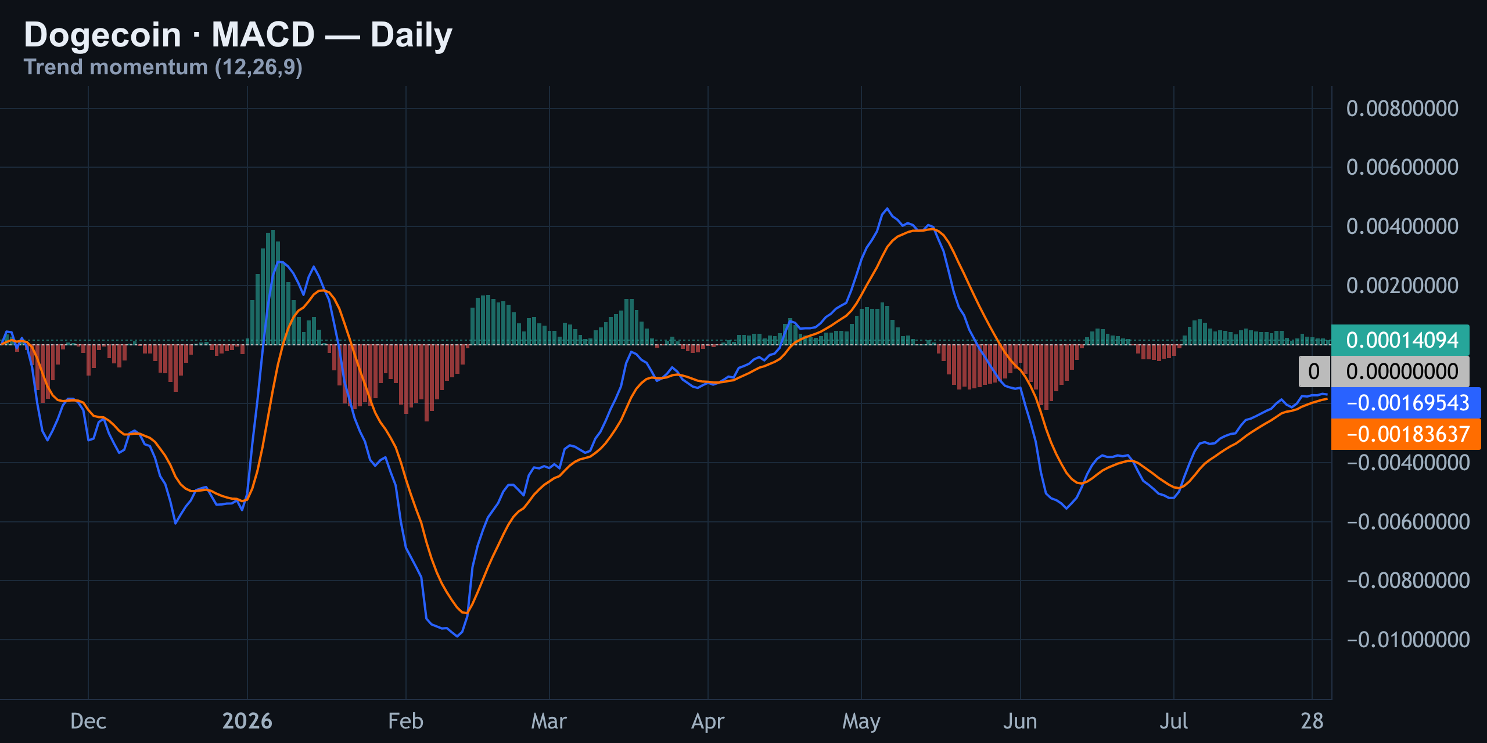
Task: Click the subtitle "Trend momentum (12,26,9)"
Action: [163, 67]
